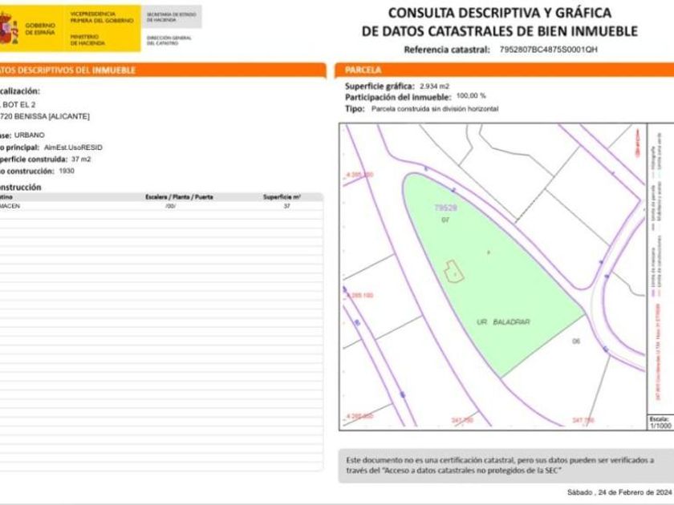
Task: Click the 'Participación del inmueble:' label
Action: click(x=398, y=98)
